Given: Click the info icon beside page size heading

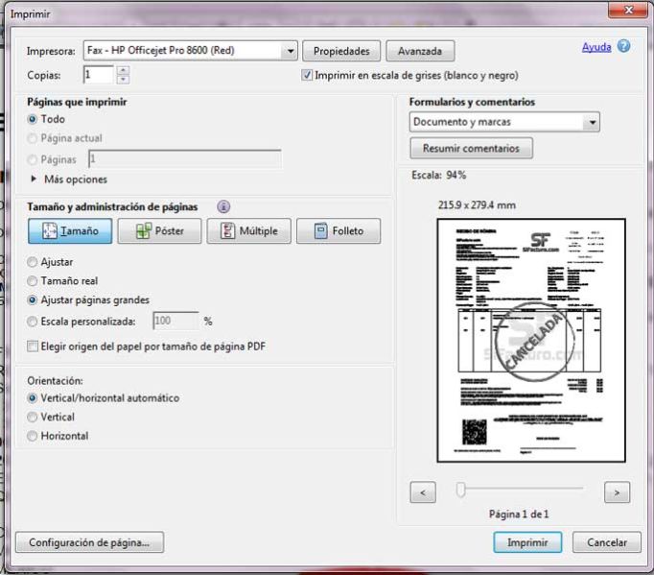Looking at the screenshot, I should tap(223, 206).
